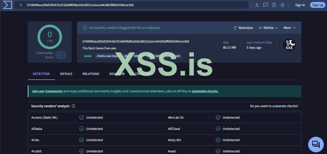This screenshot has width=327, height=154.
Task: Click the ALYac vendor name
Action: (x=35, y=140)
